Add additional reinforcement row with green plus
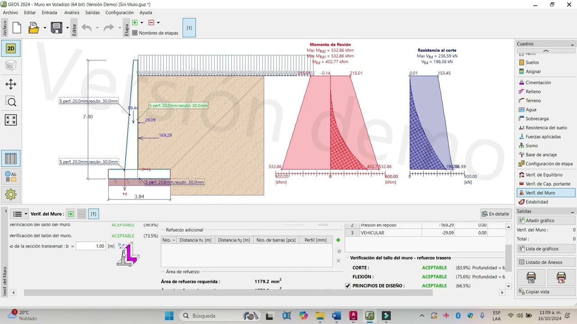 [338, 240]
